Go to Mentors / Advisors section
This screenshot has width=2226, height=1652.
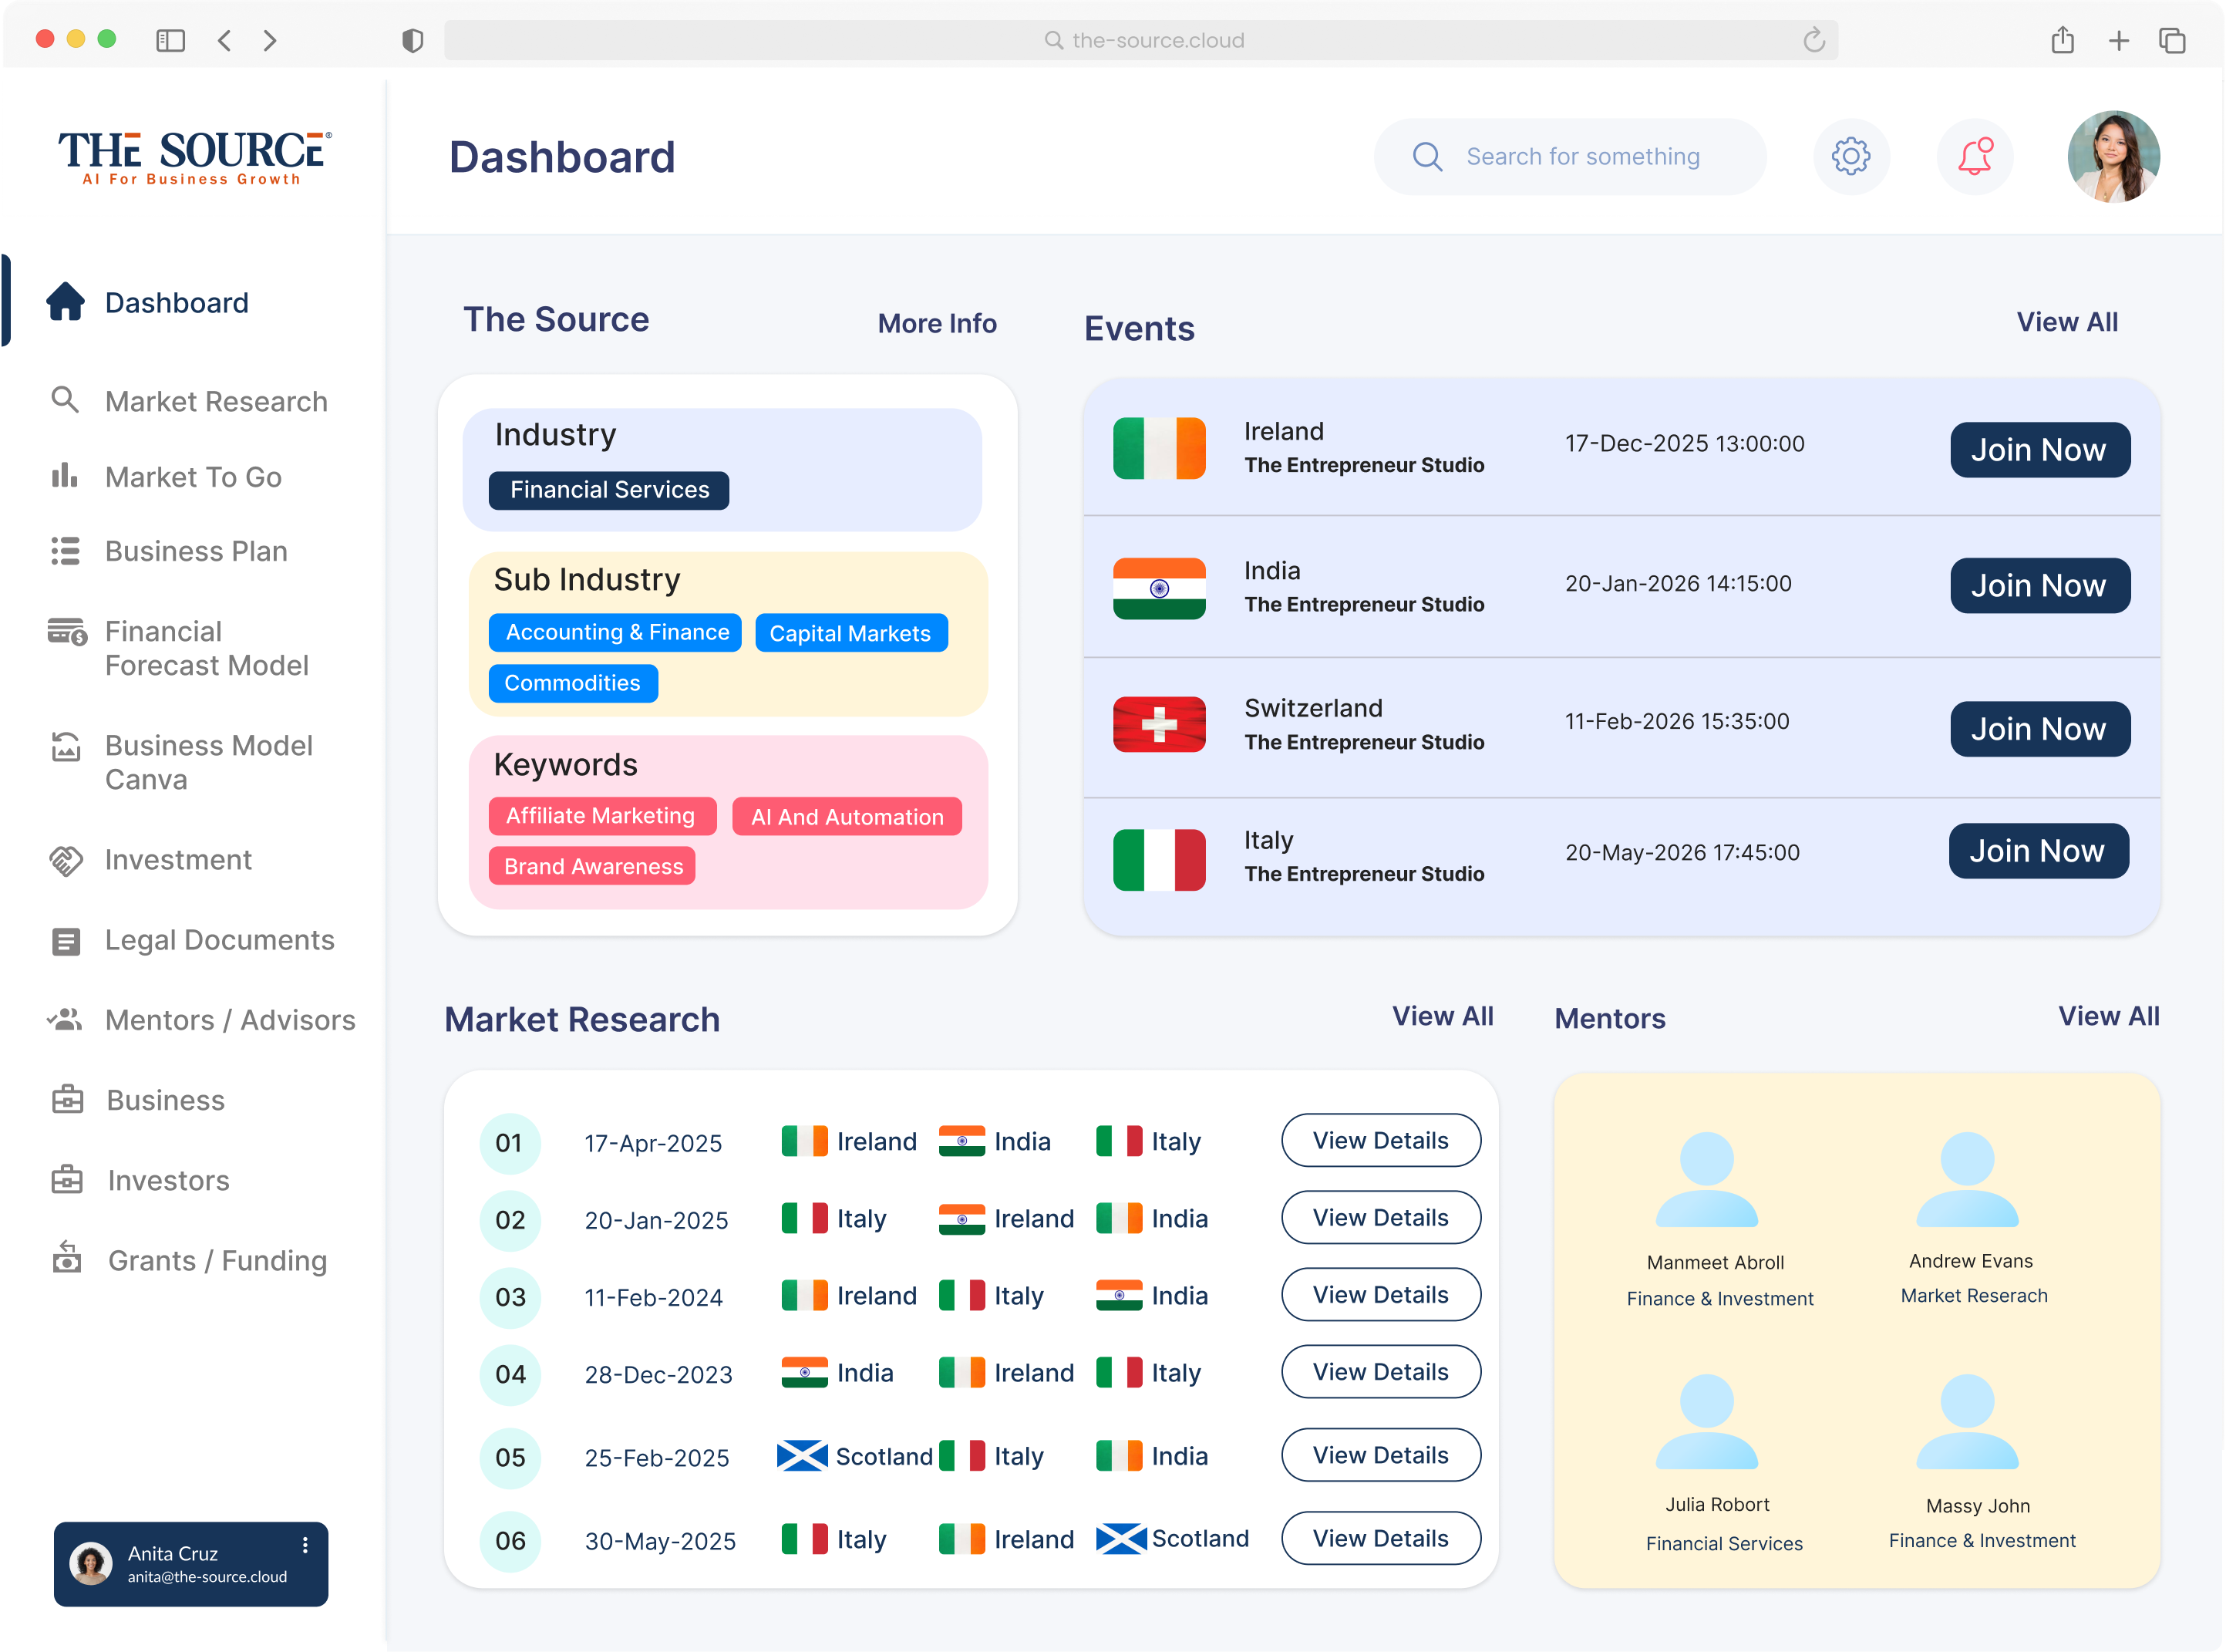point(230,1020)
